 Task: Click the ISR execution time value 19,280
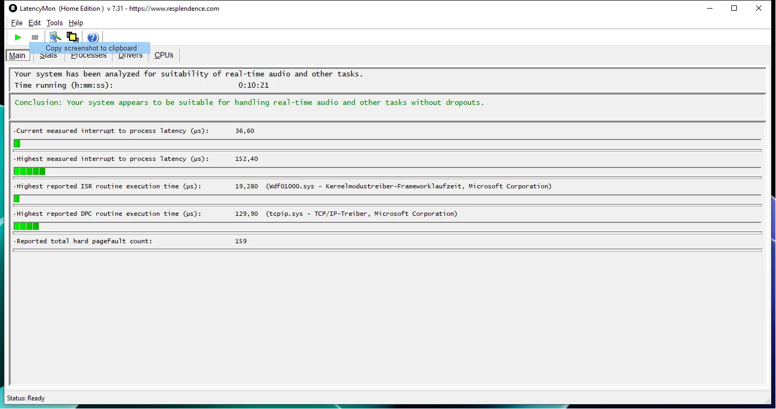(247, 186)
